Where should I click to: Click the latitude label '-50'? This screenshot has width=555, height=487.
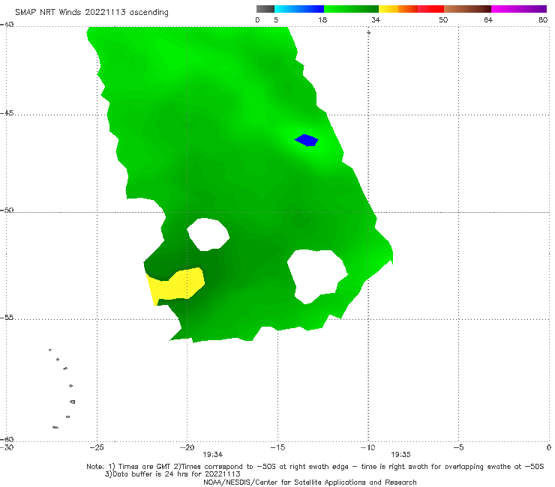[7, 210]
